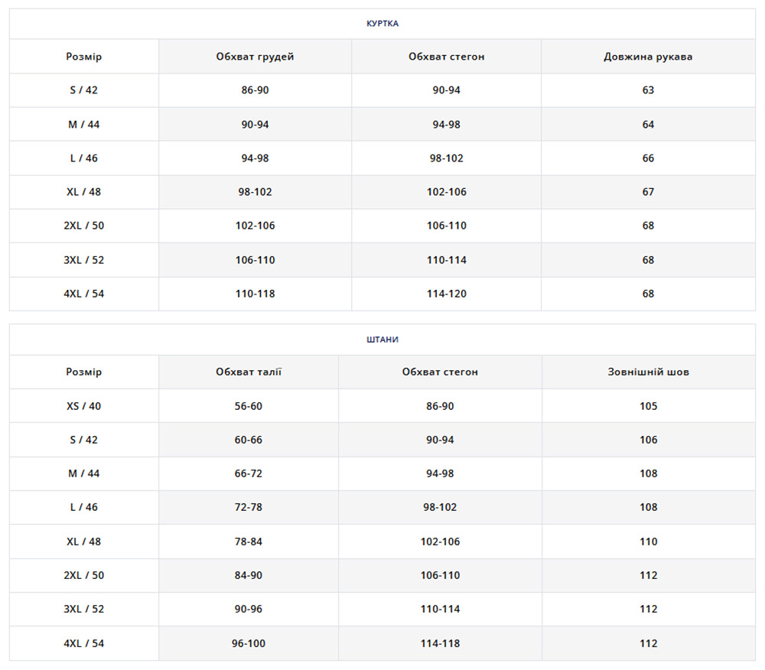
Task: Click the 110-118 chest measurement cell
Action: (255, 294)
